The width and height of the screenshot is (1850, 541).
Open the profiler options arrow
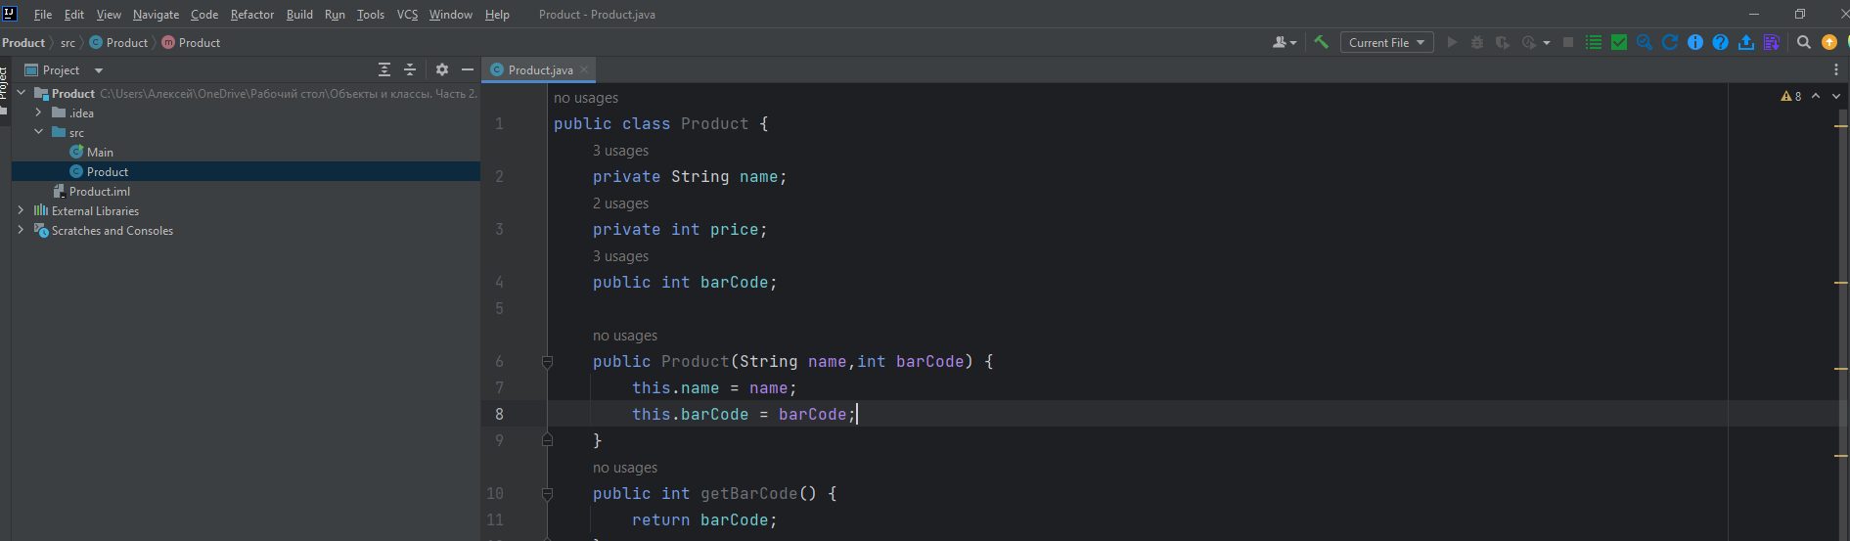pyautogui.click(x=1547, y=43)
